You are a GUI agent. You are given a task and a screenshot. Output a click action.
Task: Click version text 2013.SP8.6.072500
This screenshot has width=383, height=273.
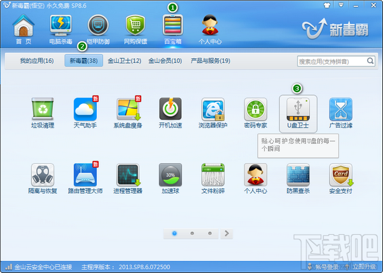pyautogui.click(x=144, y=267)
